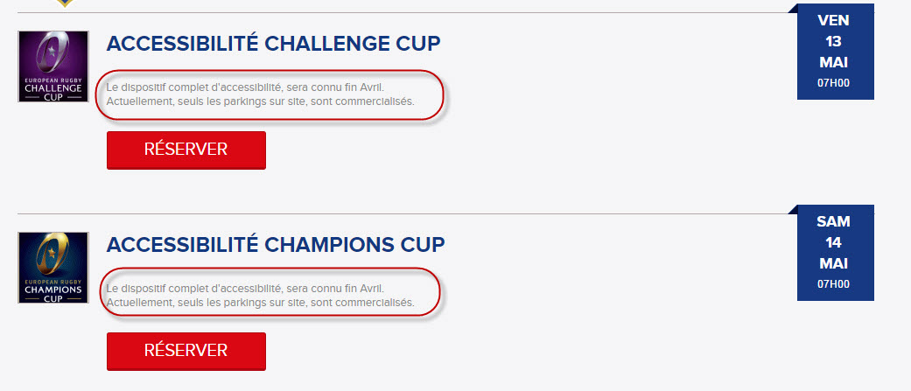Select the VEN 13 MAI date badge

(835, 54)
